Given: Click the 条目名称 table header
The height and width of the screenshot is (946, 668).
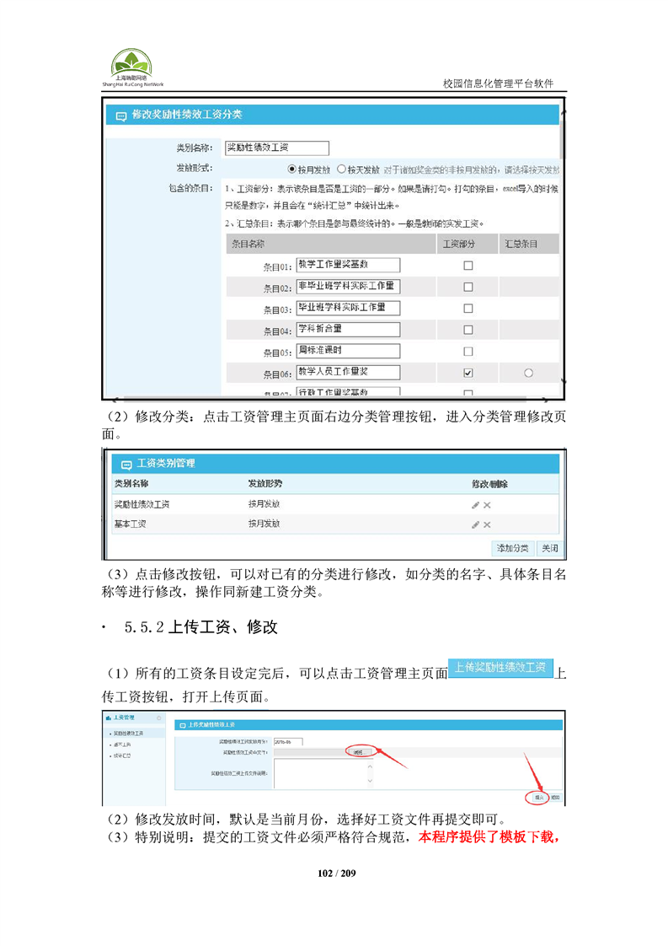Looking at the screenshot, I should tap(248, 244).
